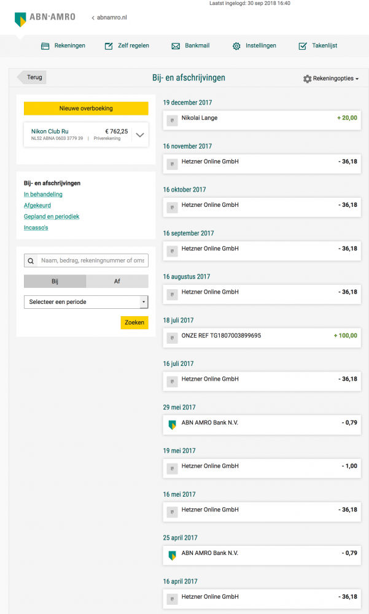Click the icon beside ONZE REF TG1807003899695

172,338
